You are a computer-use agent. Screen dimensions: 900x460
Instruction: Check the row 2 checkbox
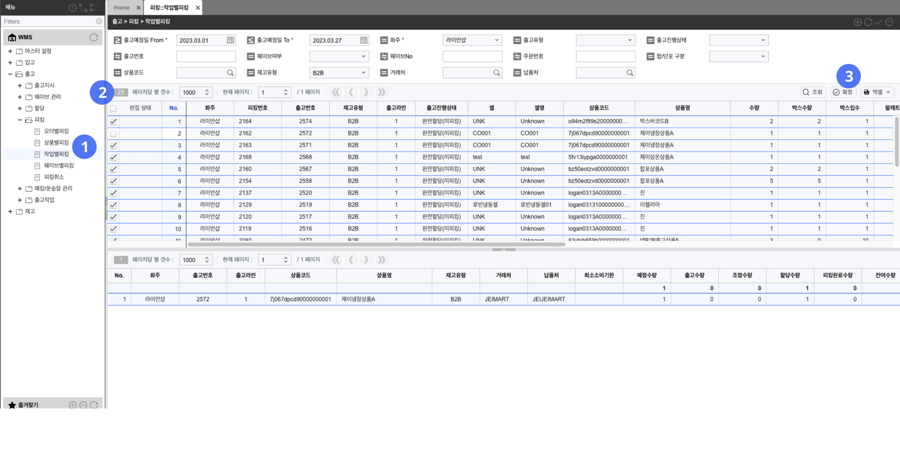click(113, 134)
